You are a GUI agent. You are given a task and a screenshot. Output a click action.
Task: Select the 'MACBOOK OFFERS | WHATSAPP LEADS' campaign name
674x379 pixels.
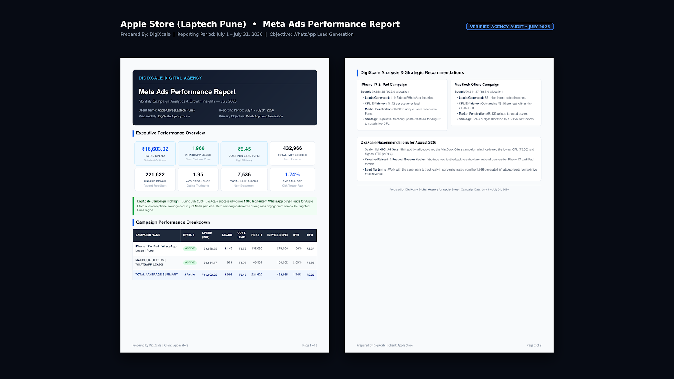pyautogui.click(x=150, y=262)
